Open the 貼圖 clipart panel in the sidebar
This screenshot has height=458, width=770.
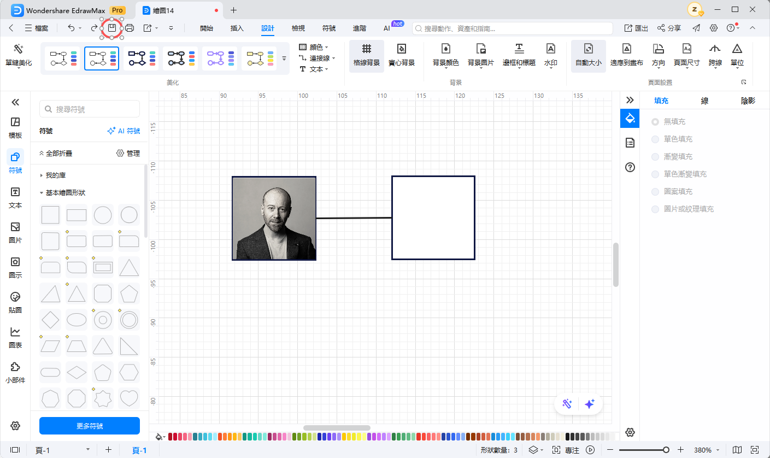click(15, 297)
